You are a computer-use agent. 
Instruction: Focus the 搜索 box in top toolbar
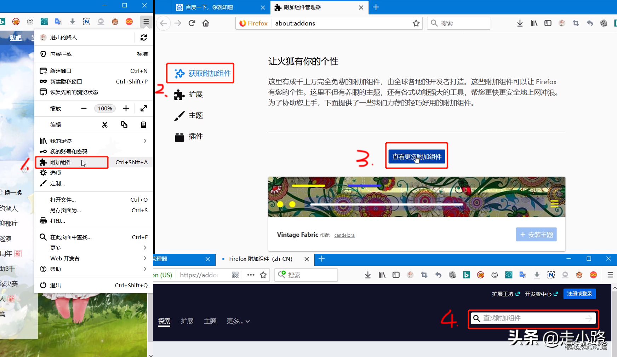coord(458,23)
